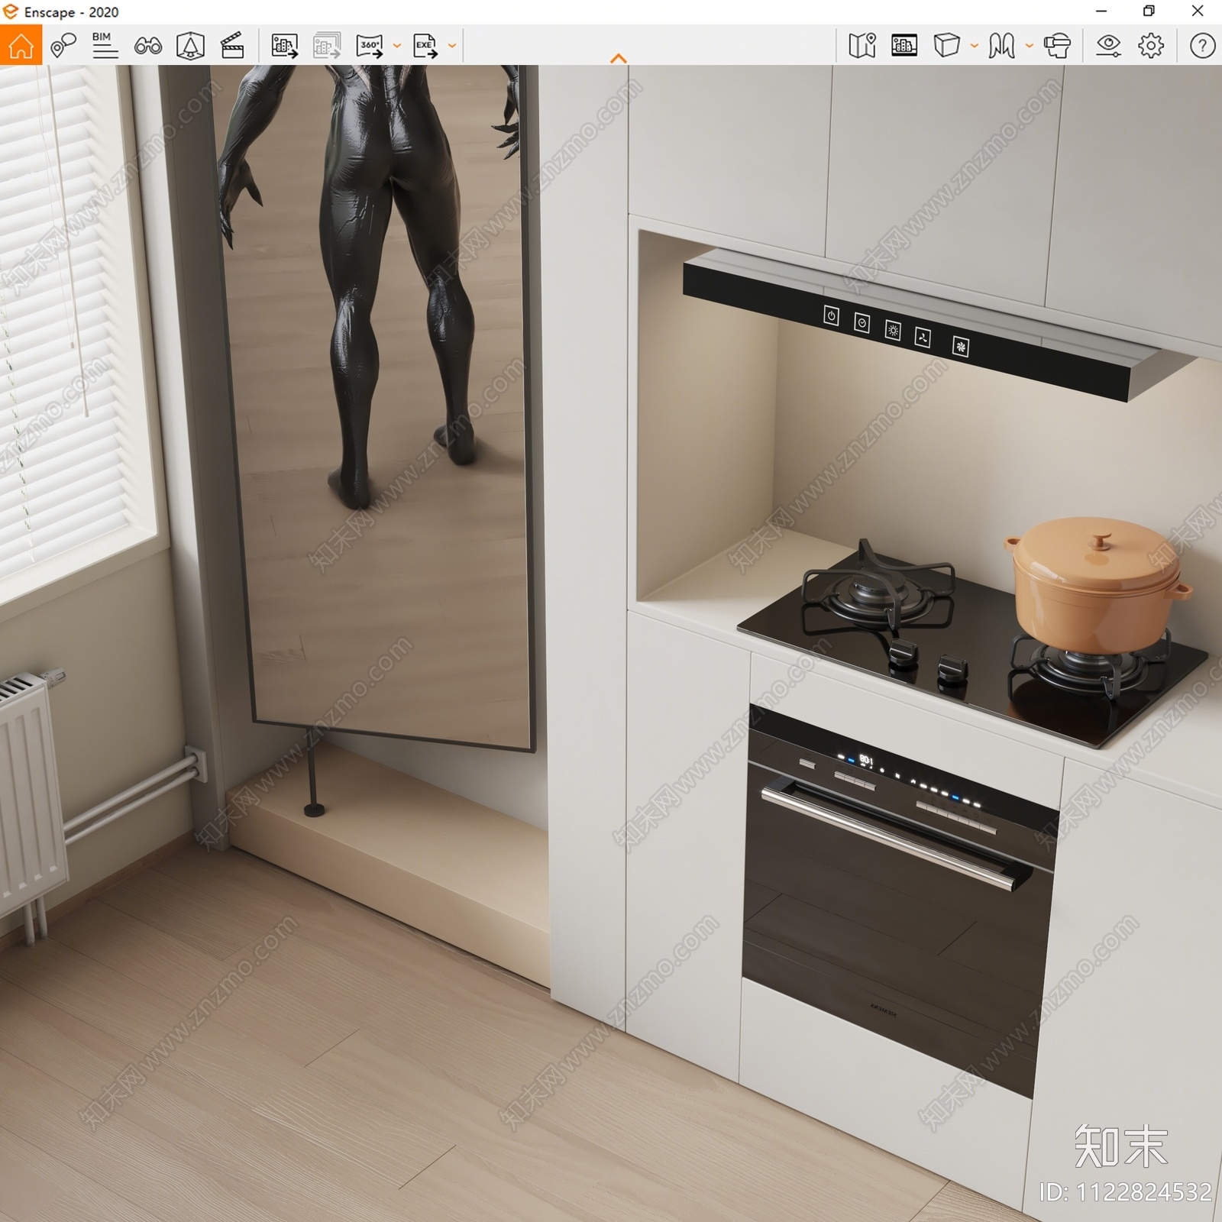Open Visual Settings eye icon

pyautogui.click(x=1108, y=46)
